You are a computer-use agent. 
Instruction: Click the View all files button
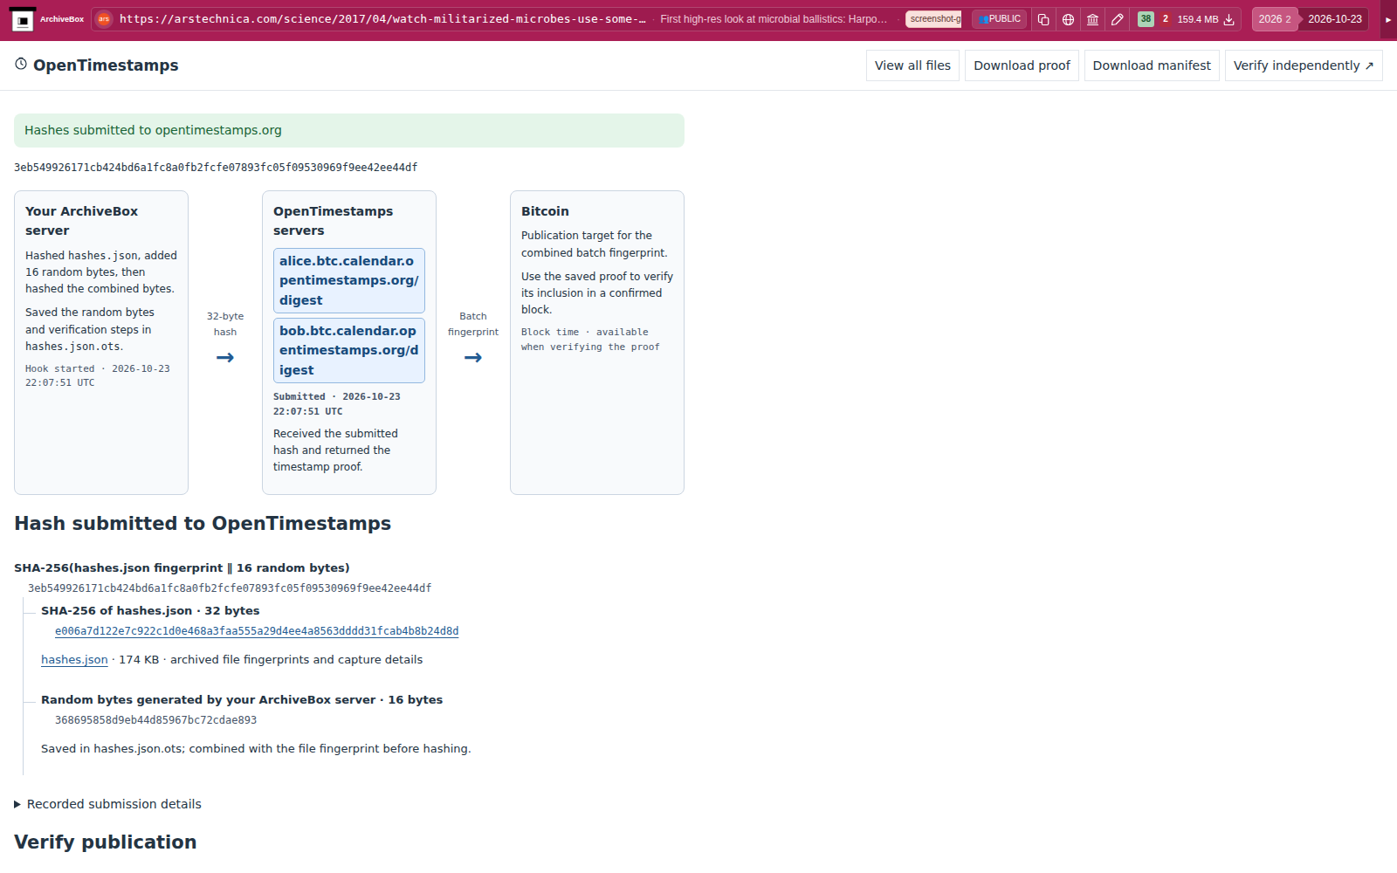[912, 65]
